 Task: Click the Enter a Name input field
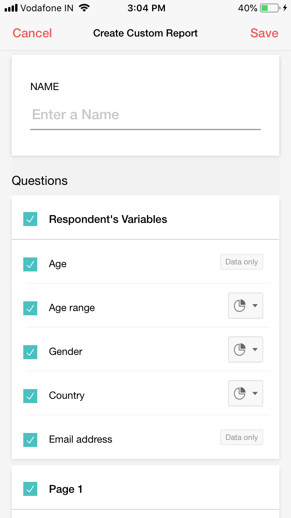[145, 115]
